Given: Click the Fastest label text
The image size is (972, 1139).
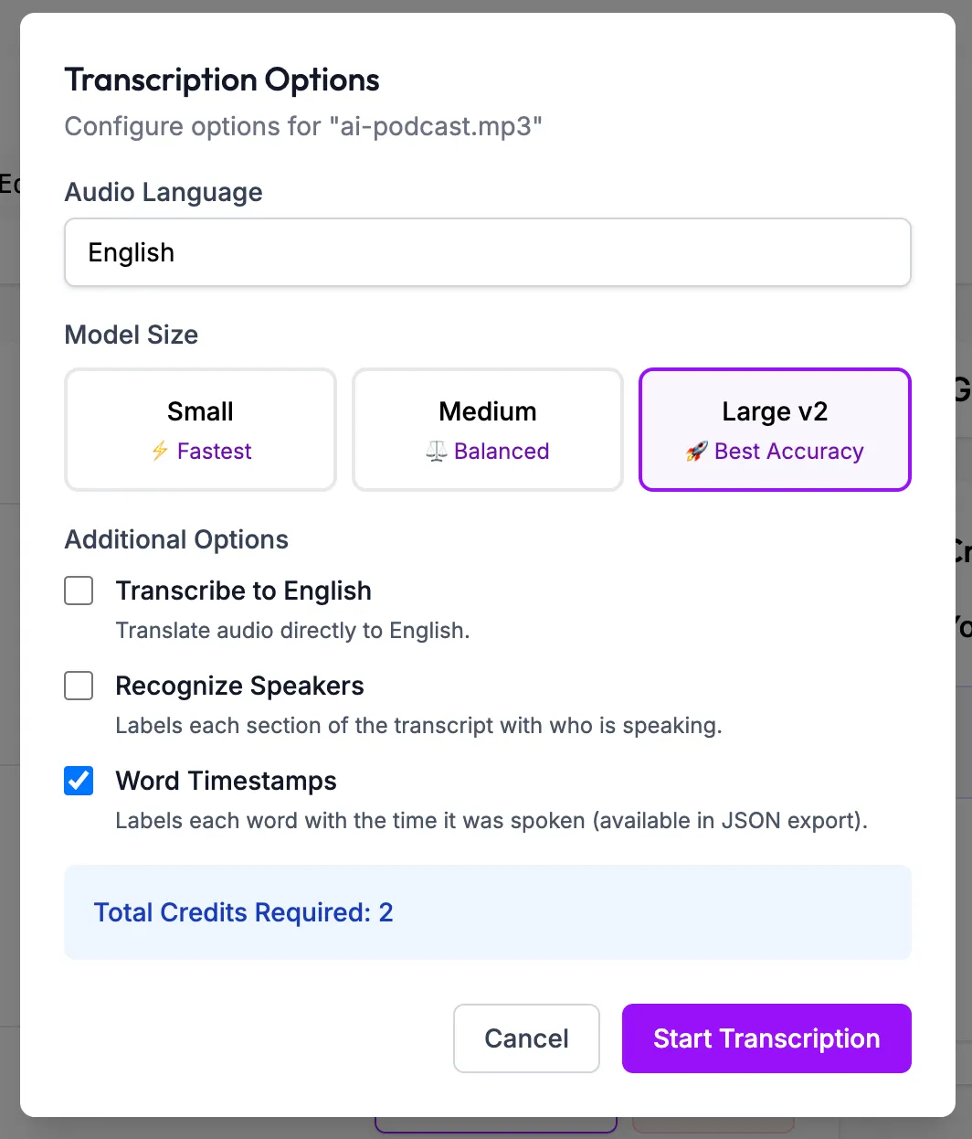Looking at the screenshot, I should coord(213,451).
